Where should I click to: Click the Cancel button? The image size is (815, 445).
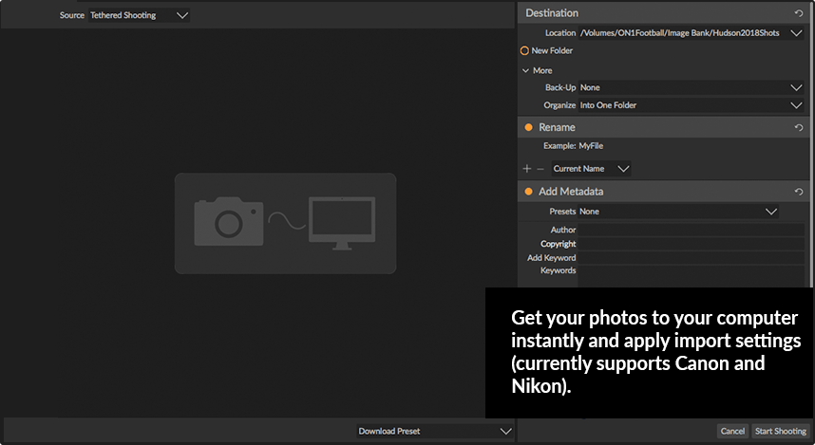pos(733,431)
